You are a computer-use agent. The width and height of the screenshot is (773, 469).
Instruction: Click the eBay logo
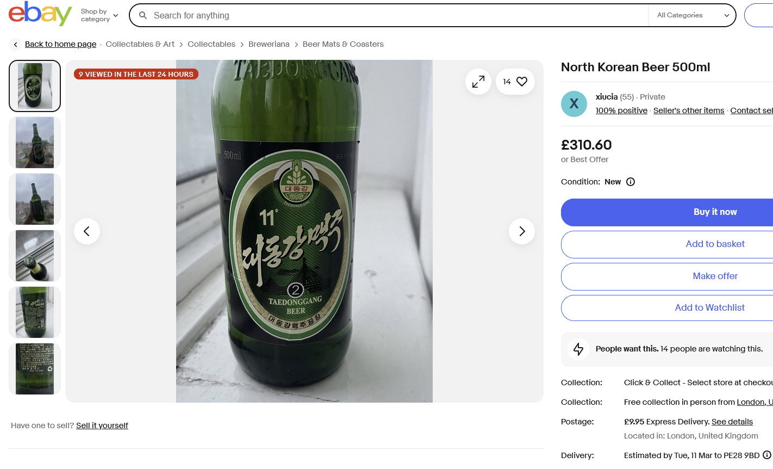pyautogui.click(x=40, y=14)
